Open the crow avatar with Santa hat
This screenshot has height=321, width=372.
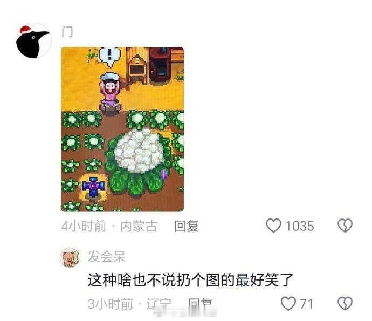coord(33,40)
